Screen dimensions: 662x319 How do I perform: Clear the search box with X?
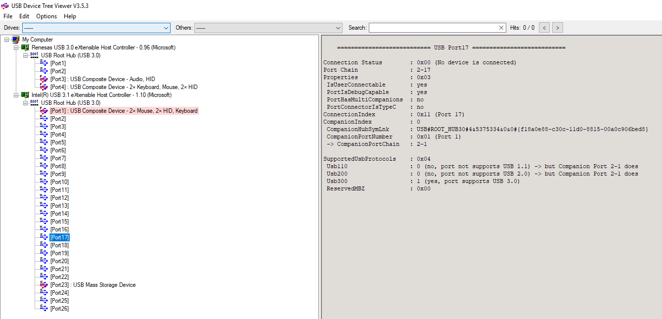501,28
